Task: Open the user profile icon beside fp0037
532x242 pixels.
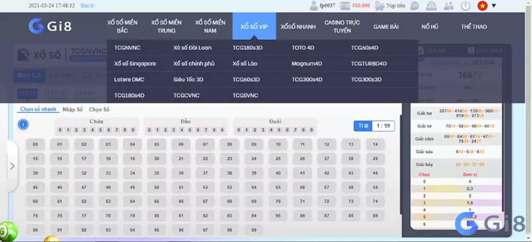Action: pyautogui.click(x=313, y=6)
